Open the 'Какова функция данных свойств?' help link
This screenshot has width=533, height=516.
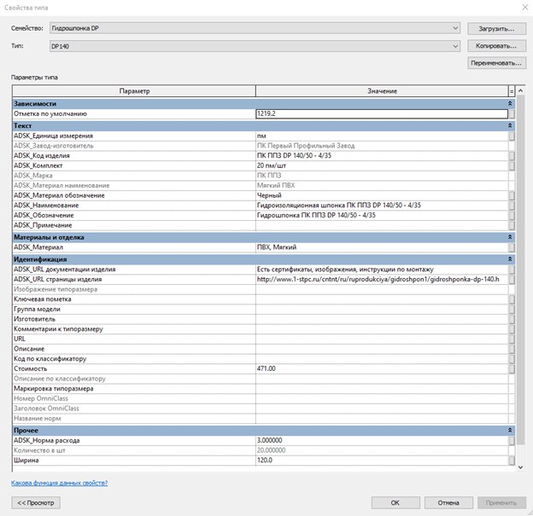coord(59,483)
